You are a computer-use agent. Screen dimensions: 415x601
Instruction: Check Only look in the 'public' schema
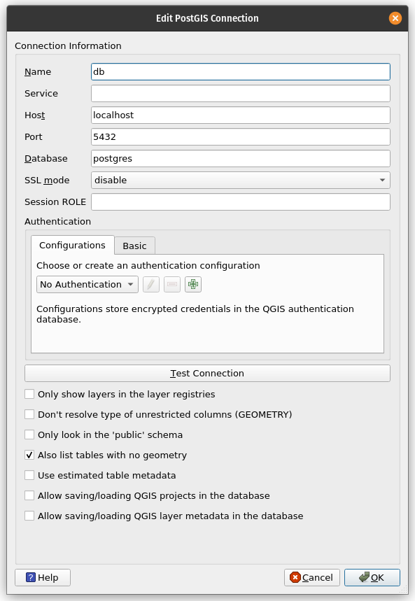pos(29,434)
